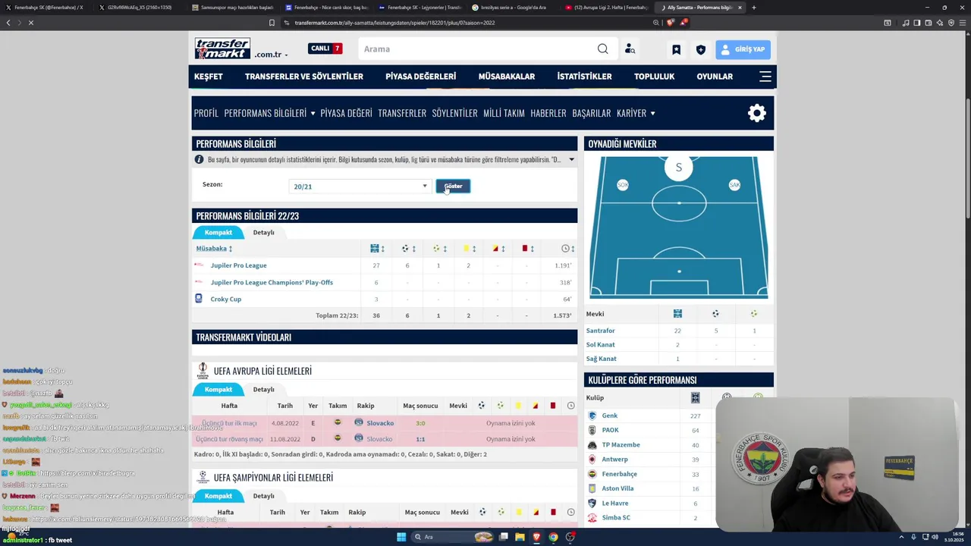Viewport: 971px width, 546px height.
Task: Click the Göster button
Action: point(453,187)
